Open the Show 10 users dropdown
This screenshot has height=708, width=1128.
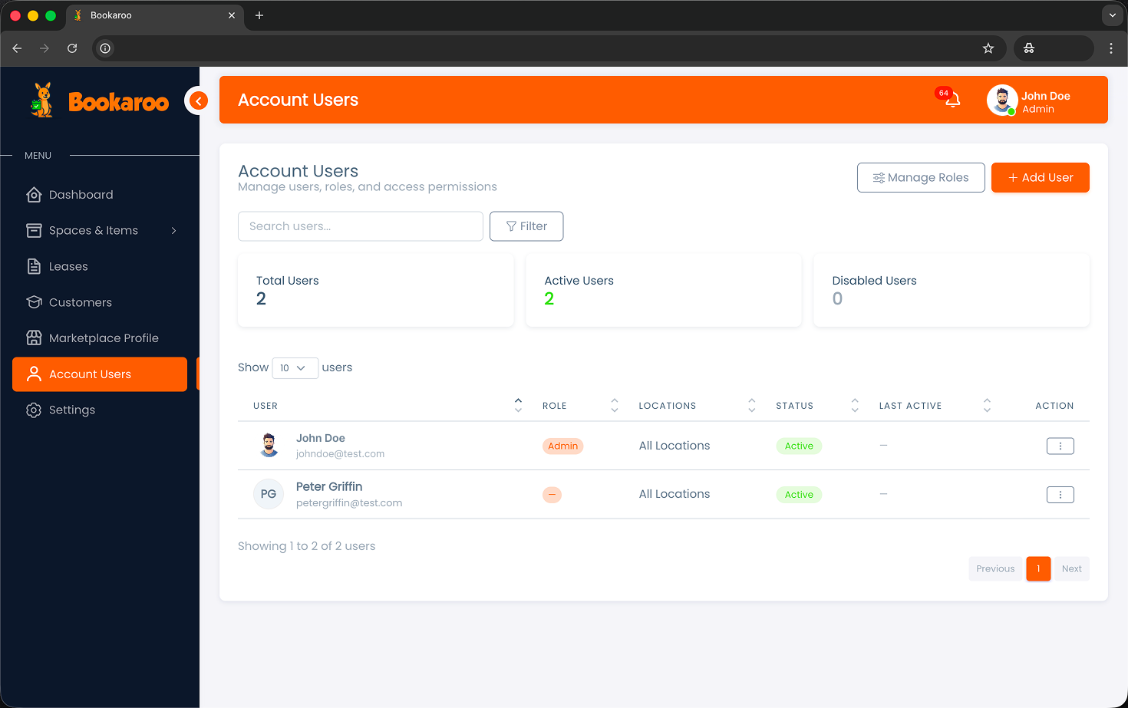pos(295,368)
